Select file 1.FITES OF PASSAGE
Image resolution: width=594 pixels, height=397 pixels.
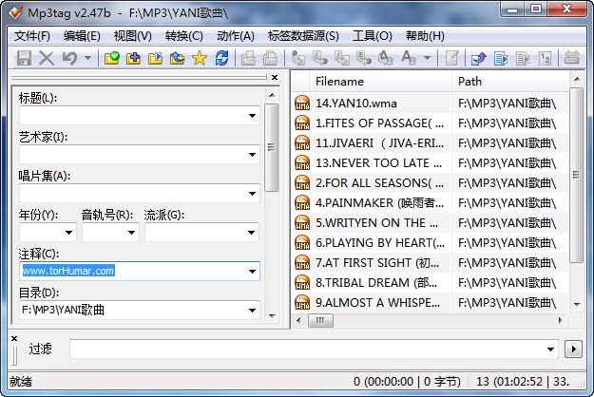point(379,123)
